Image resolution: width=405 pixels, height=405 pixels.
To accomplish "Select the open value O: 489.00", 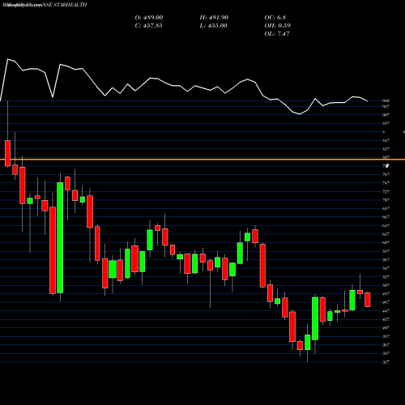I will 149,17.
